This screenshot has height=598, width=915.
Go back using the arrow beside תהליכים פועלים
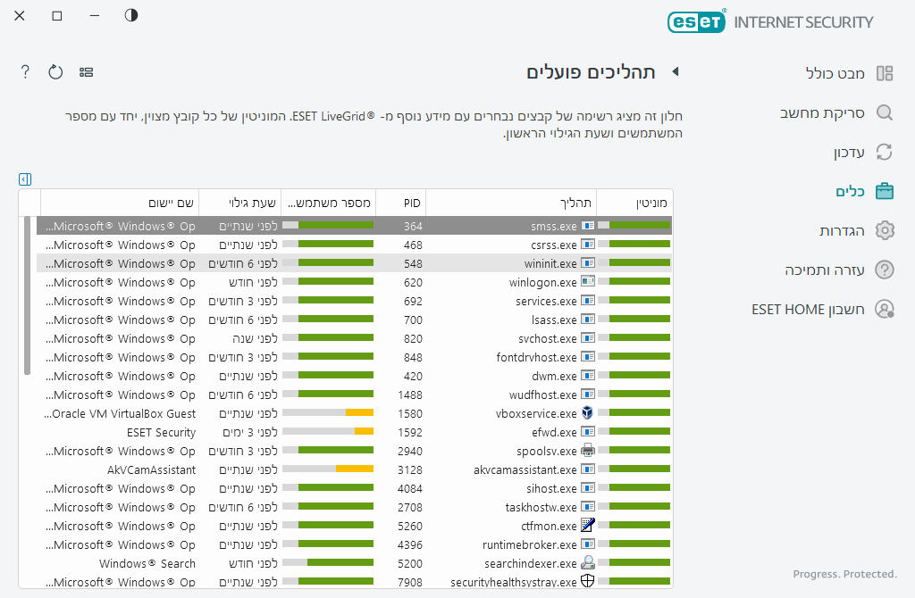pyautogui.click(x=676, y=72)
